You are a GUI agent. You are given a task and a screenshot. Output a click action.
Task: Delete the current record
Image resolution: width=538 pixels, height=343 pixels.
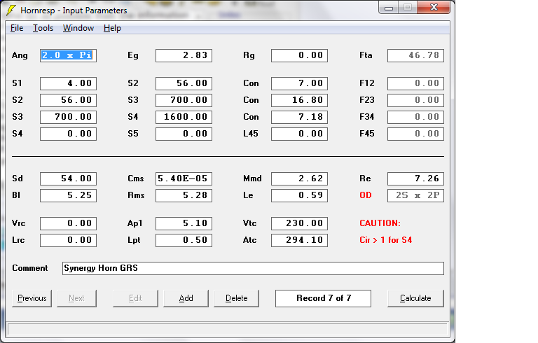click(236, 298)
